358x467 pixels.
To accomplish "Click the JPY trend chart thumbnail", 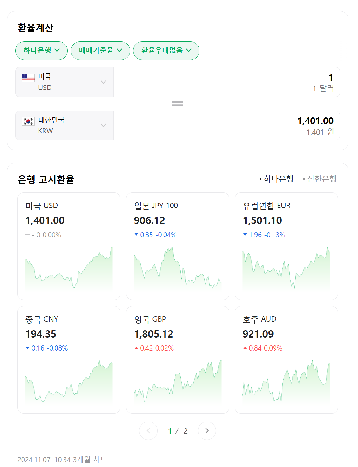I will pos(178,268).
